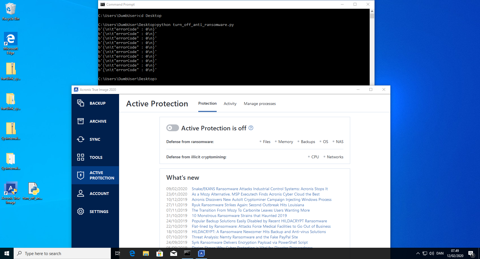The image size is (480, 259).
Task: Click the Windows taskbar search box
Action: point(62,253)
